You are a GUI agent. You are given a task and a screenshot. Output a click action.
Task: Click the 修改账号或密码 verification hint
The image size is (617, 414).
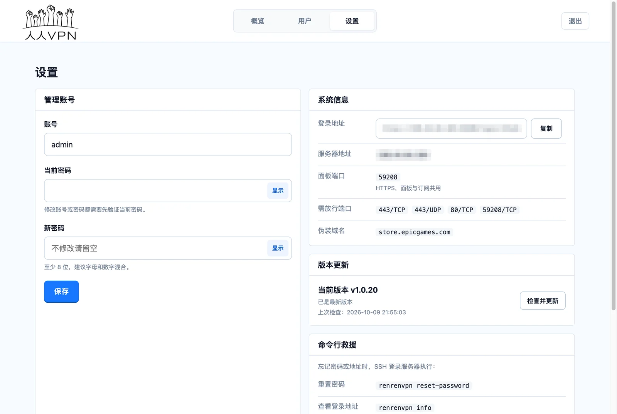click(x=96, y=210)
